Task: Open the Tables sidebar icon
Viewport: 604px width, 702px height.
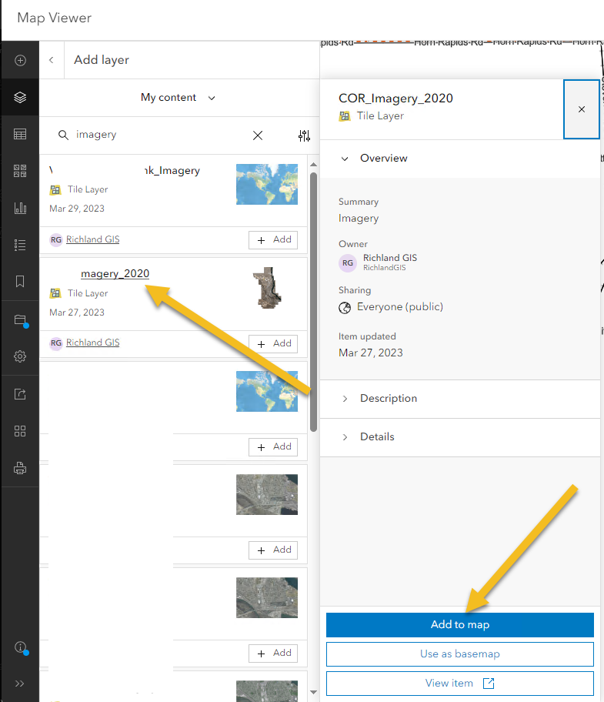Action: point(20,134)
